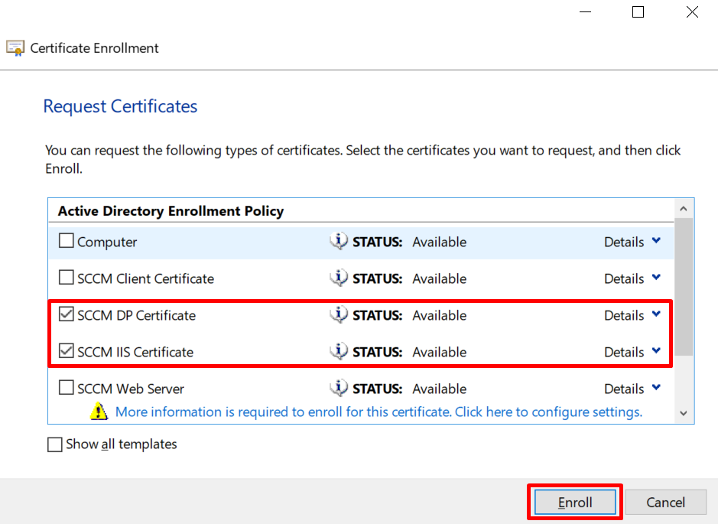Check the SCCM Web Server checkbox
The width and height of the screenshot is (718, 524).
(x=67, y=387)
